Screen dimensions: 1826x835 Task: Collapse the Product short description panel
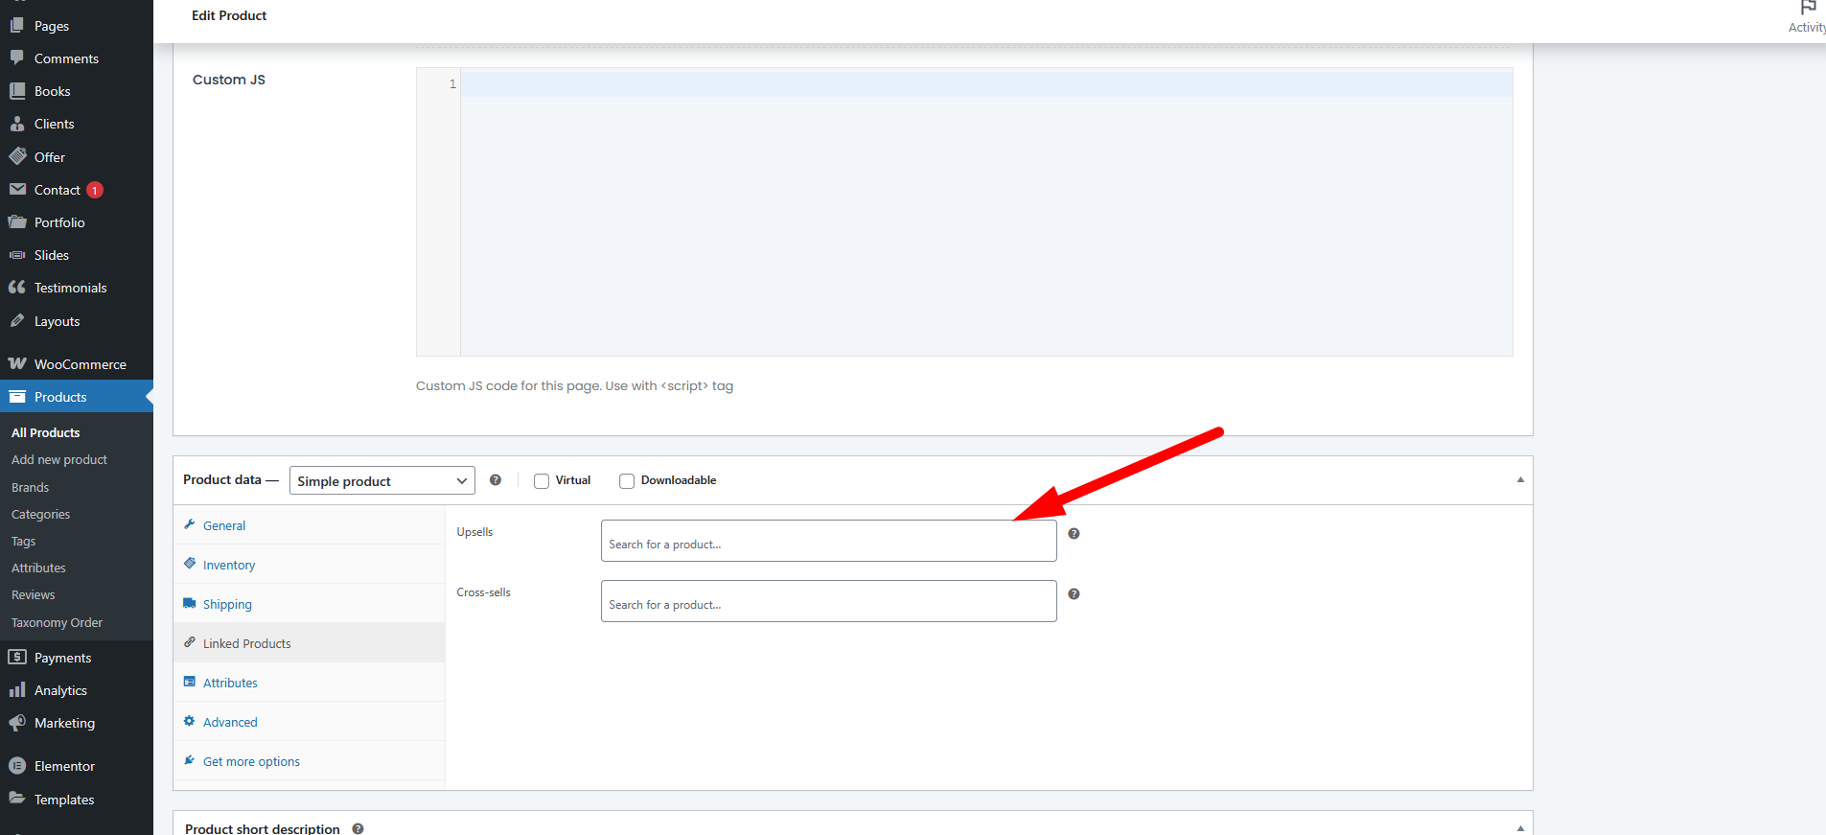[1520, 828]
